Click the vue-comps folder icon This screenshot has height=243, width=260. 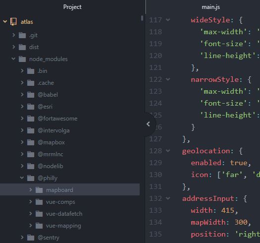tap(39, 202)
